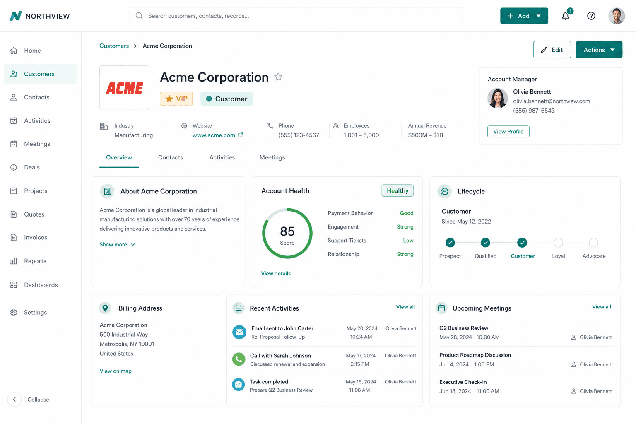Open the help question mark icon

591,16
